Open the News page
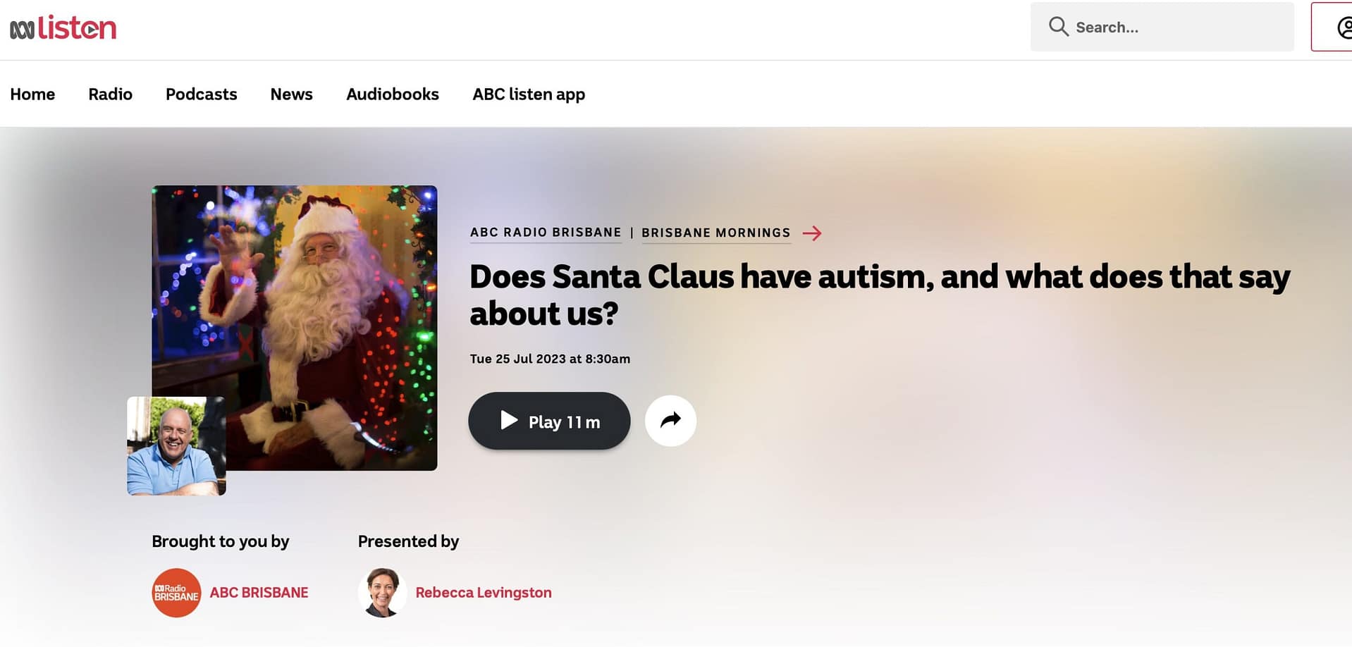 [x=291, y=94]
